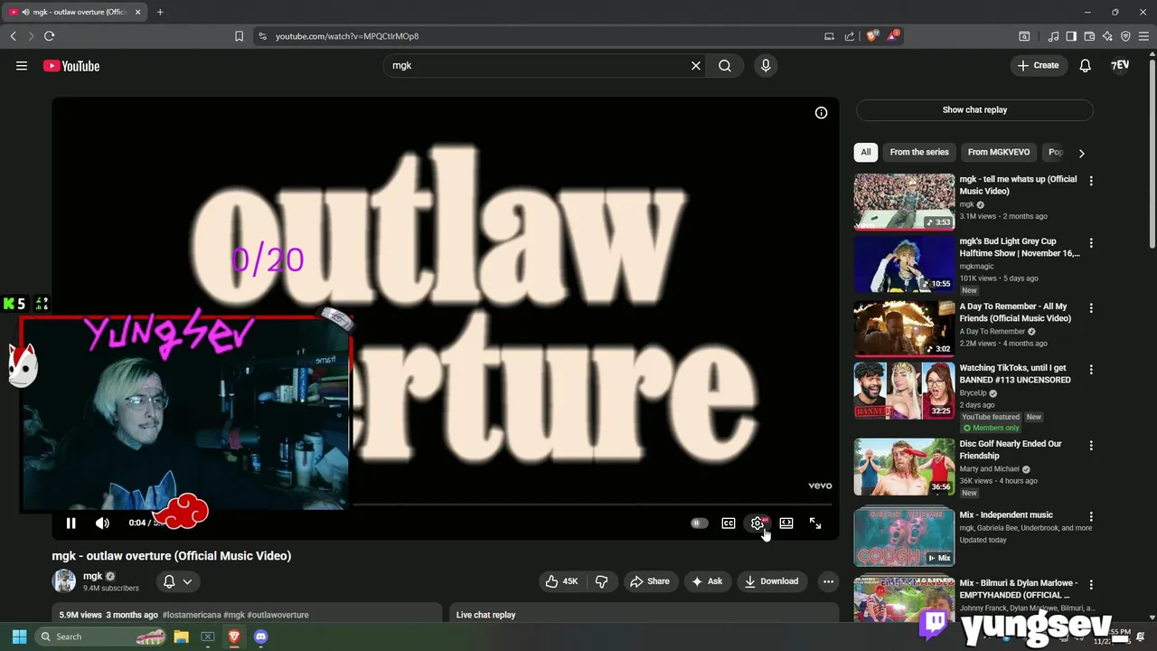The width and height of the screenshot is (1157, 651).
Task: Reload the page
Action: tap(49, 36)
